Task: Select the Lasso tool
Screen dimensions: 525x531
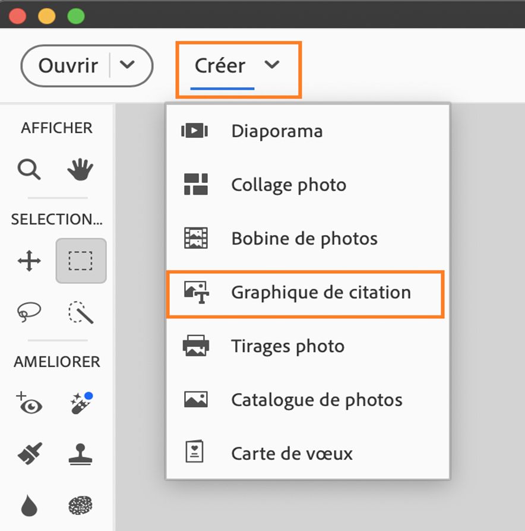Action: 29,311
